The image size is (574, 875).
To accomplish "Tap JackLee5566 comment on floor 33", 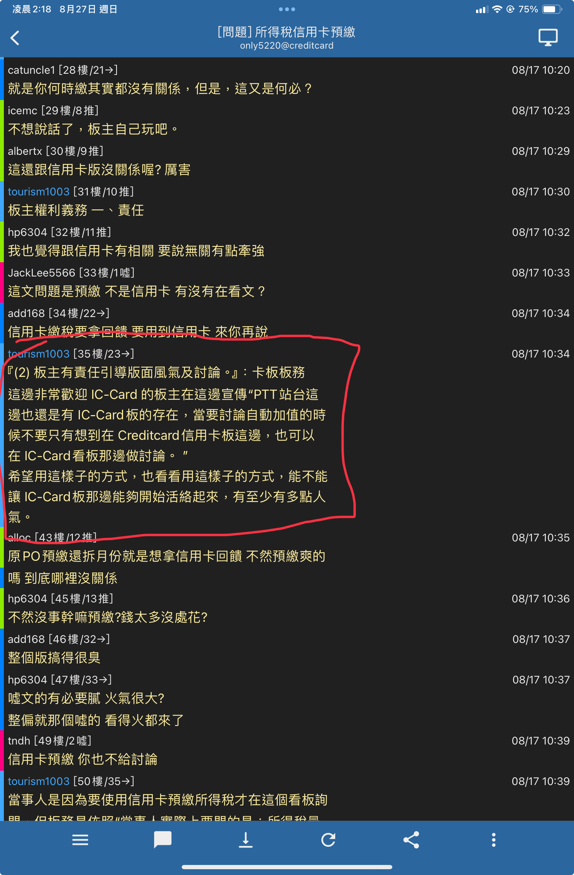I will (287, 282).
